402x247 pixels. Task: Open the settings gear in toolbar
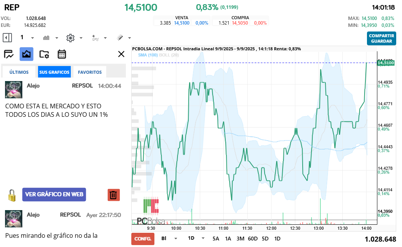(70, 38)
